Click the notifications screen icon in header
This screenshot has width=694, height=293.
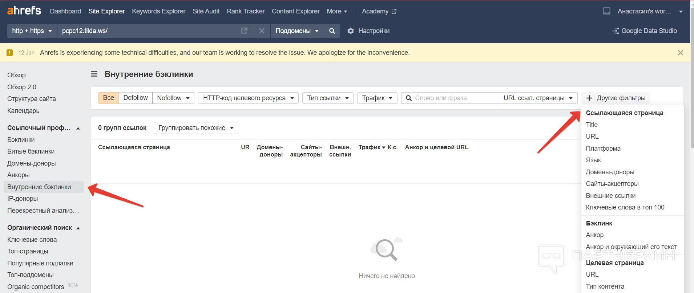pos(606,11)
